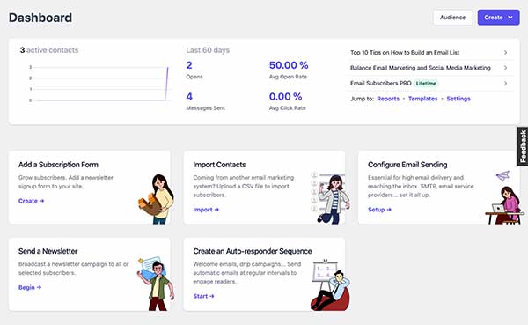Click the Dashboard page title

tap(40, 18)
